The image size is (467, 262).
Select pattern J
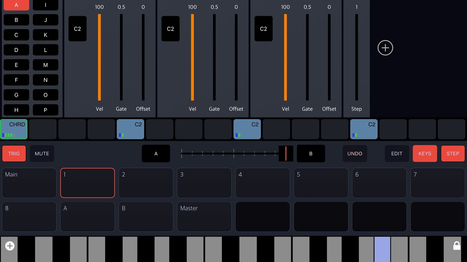(x=46, y=20)
